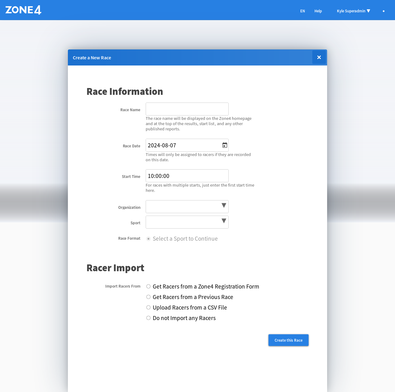Close the Create a New Race dialog
The image size is (395, 392).
319,57
